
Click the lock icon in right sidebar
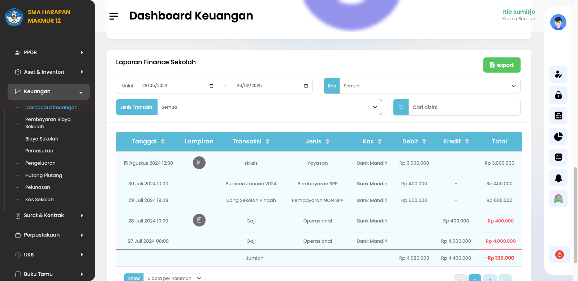tap(558, 95)
